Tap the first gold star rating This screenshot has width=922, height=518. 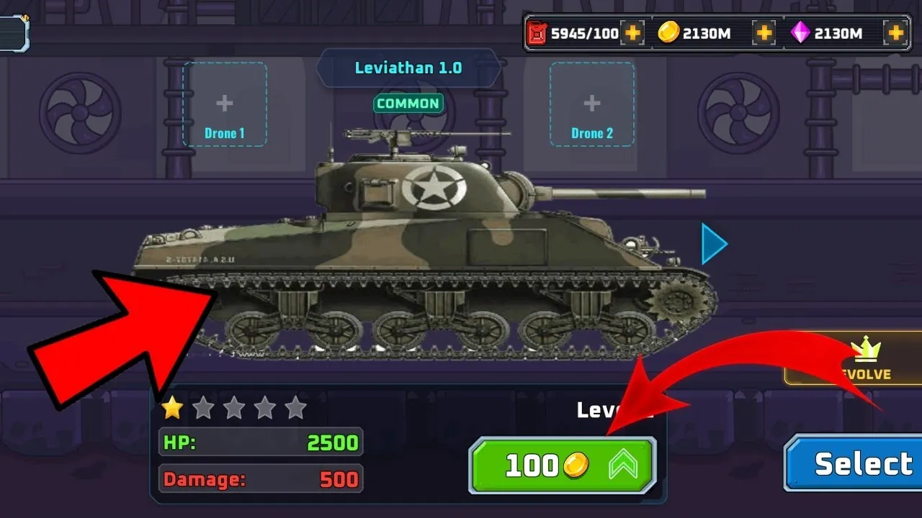[172, 408]
